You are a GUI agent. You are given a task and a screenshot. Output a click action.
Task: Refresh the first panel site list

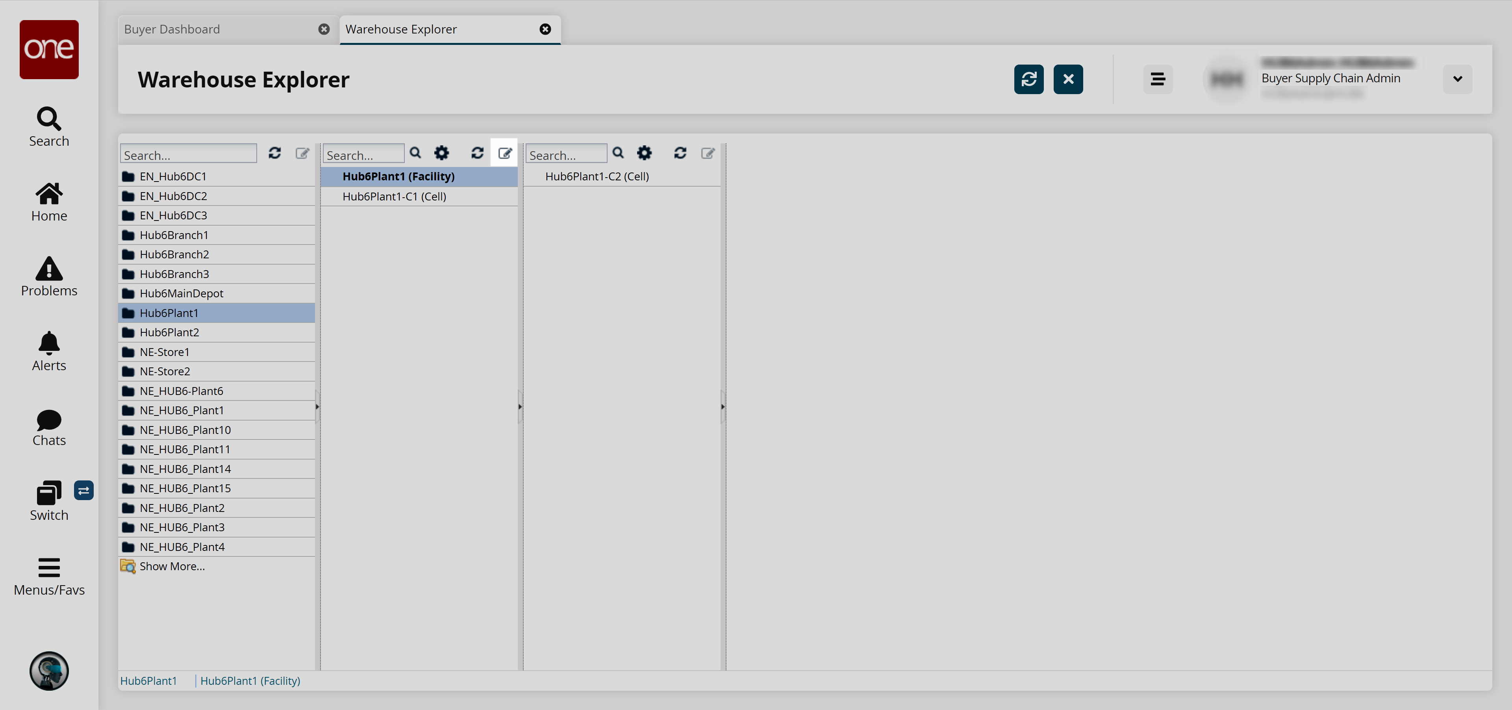(x=275, y=153)
